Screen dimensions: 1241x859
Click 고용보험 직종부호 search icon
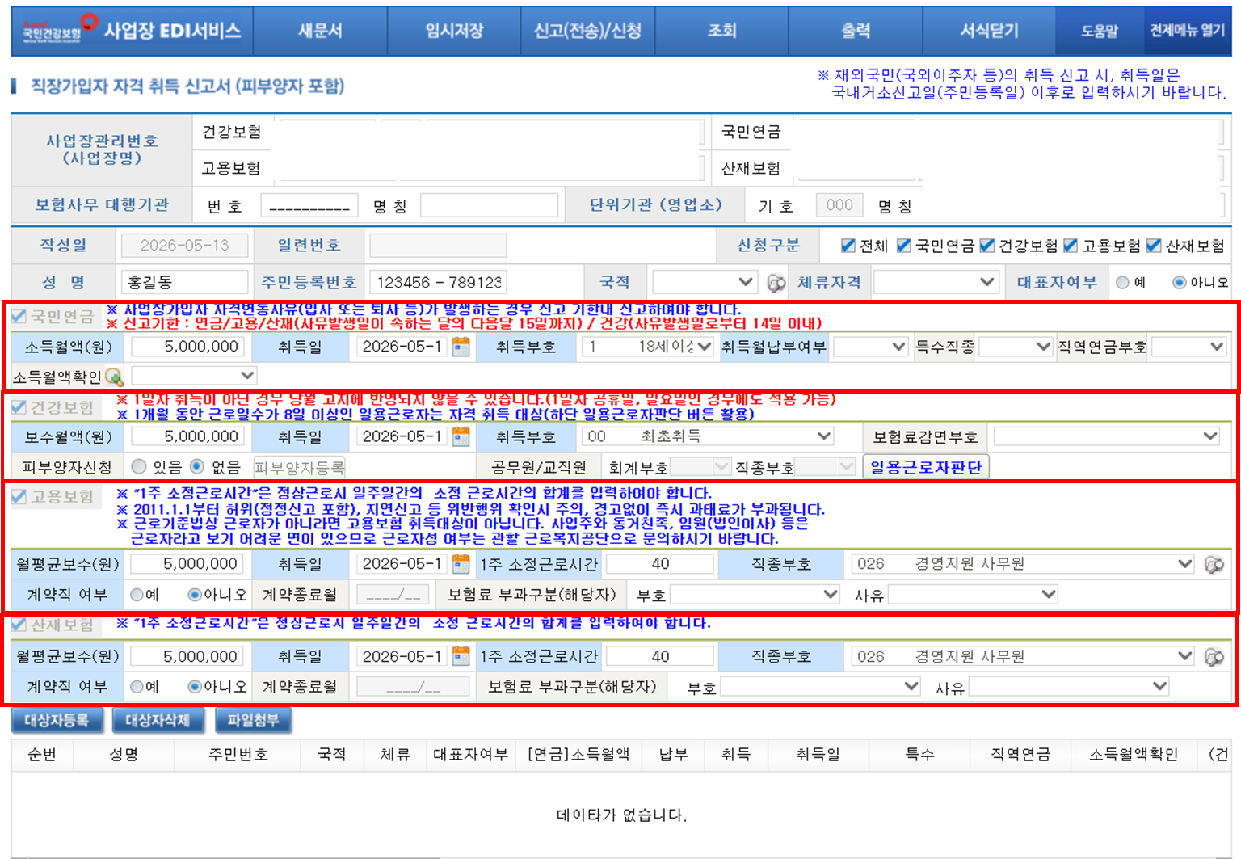click(x=1214, y=564)
